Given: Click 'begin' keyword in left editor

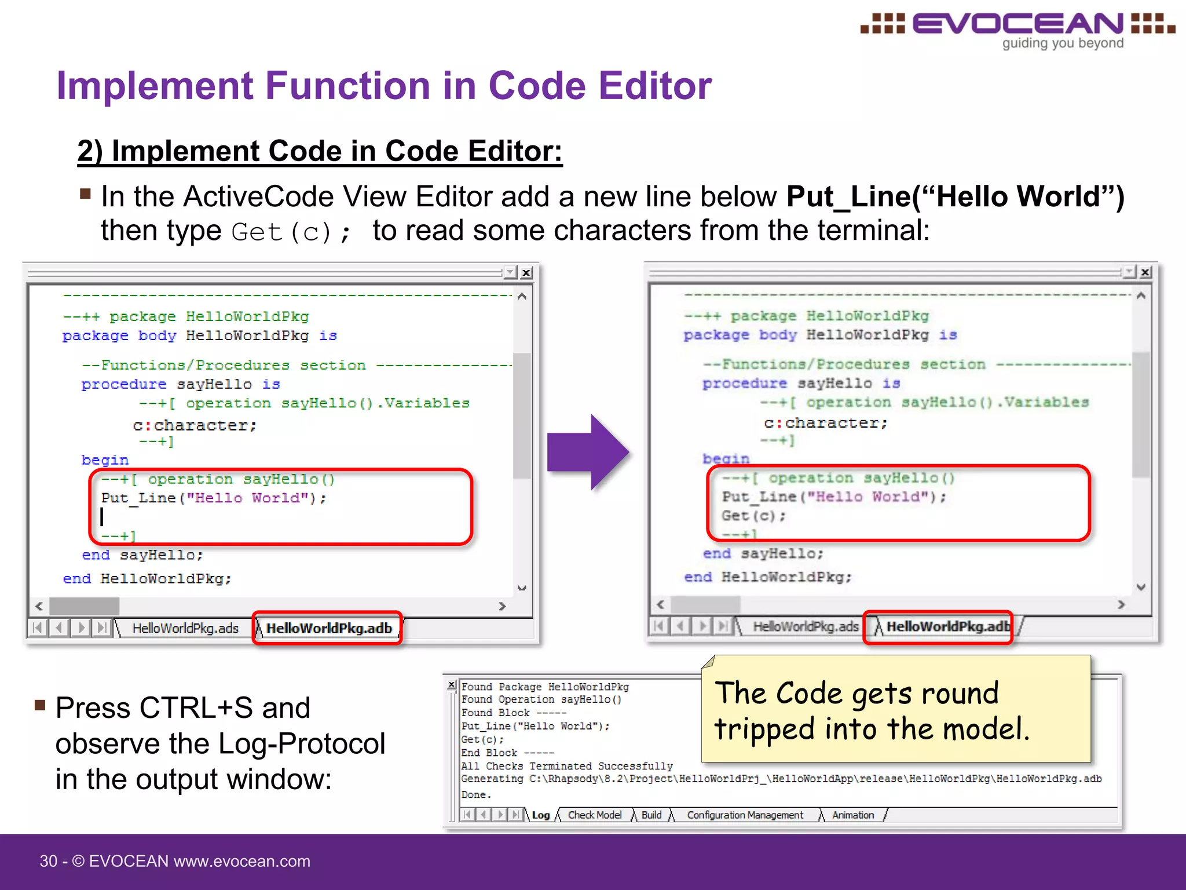Looking at the screenshot, I should pyautogui.click(x=105, y=460).
